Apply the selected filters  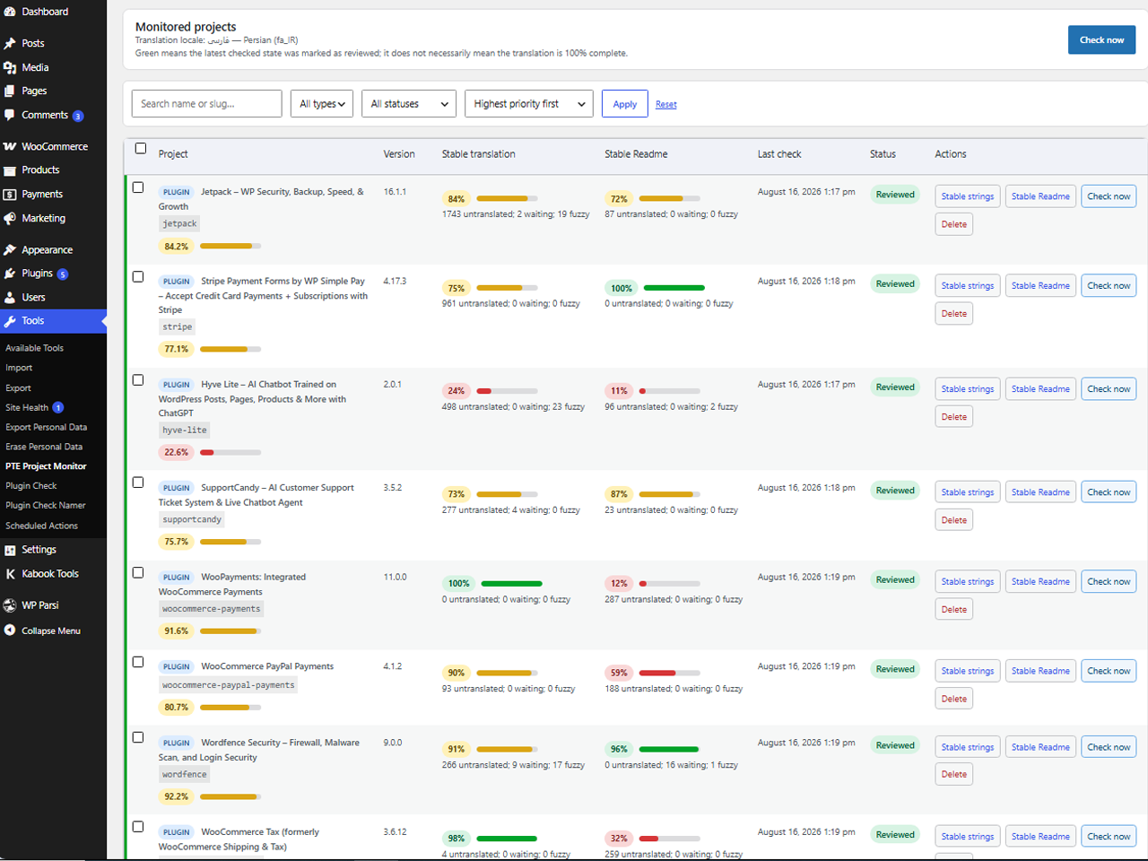tap(625, 104)
